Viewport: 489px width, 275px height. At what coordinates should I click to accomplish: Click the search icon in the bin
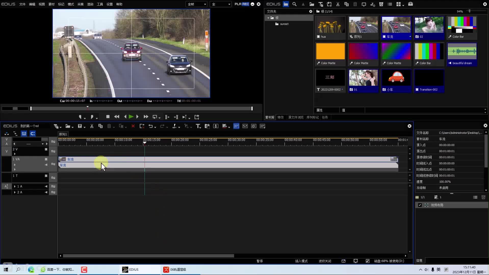(x=294, y=4)
